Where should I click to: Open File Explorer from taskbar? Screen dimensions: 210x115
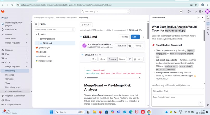pyautogui.click(x=94, y=112)
